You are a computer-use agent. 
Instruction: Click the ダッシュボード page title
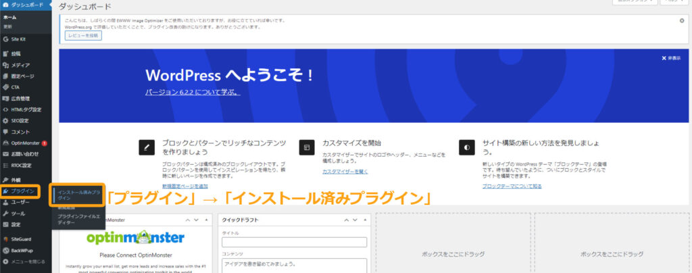click(x=84, y=7)
